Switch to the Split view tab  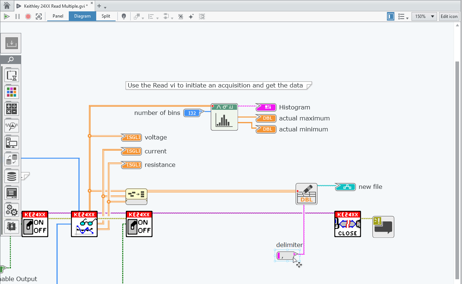[x=106, y=16]
